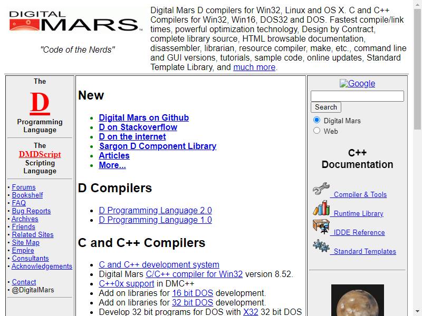422x316 pixels.
Task: Open the Articles link
Action: [x=114, y=155]
